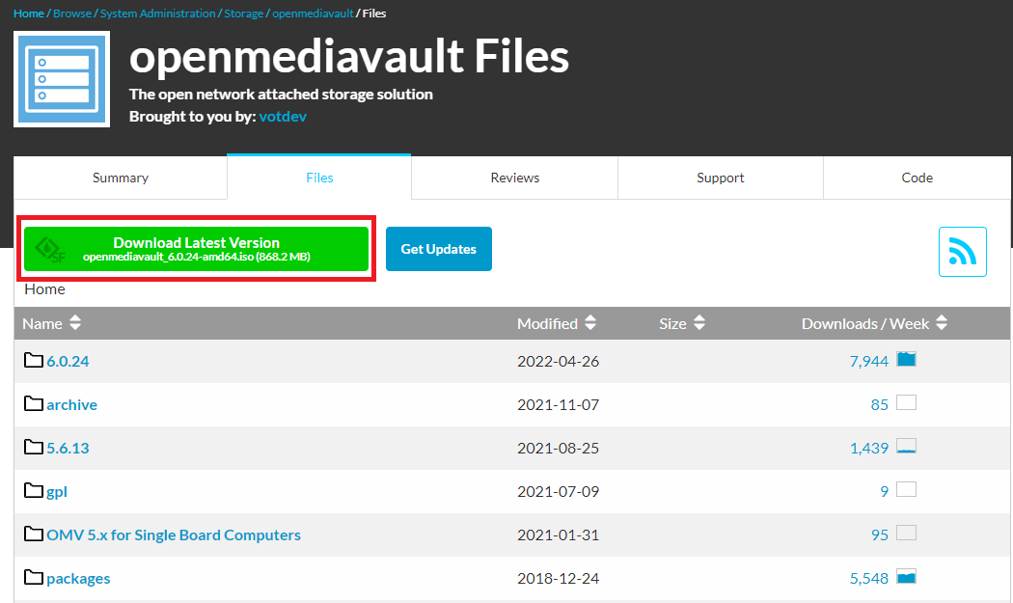Click the folder icon beside 6.0.24
The image size is (1013, 603).
pos(34,360)
